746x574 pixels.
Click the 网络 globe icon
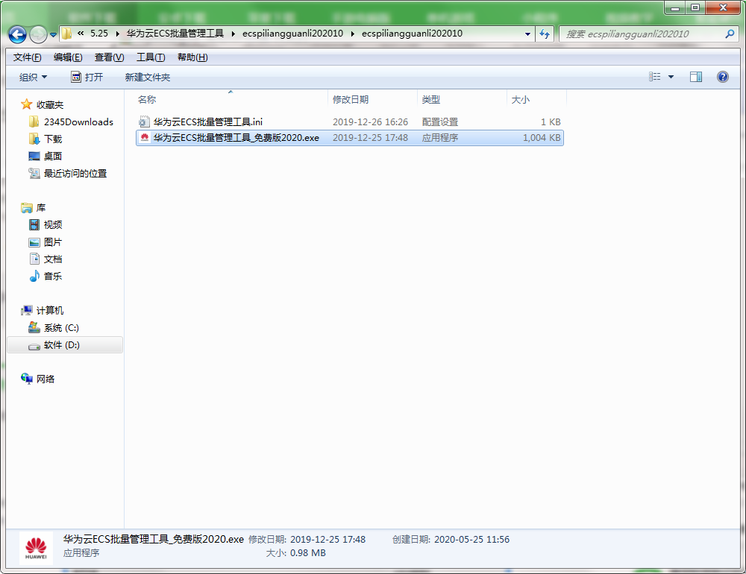click(27, 379)
